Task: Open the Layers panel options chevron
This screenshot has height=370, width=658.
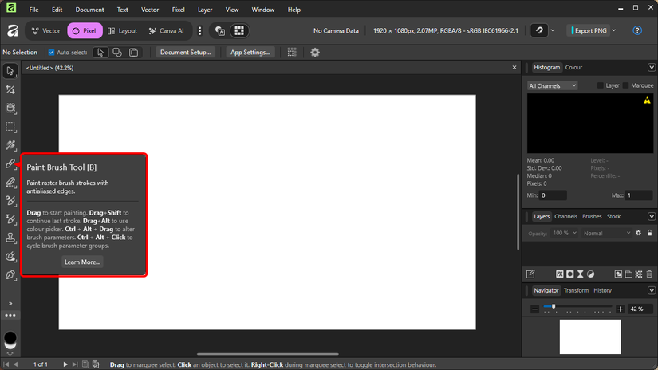Action: pos(652,216)
